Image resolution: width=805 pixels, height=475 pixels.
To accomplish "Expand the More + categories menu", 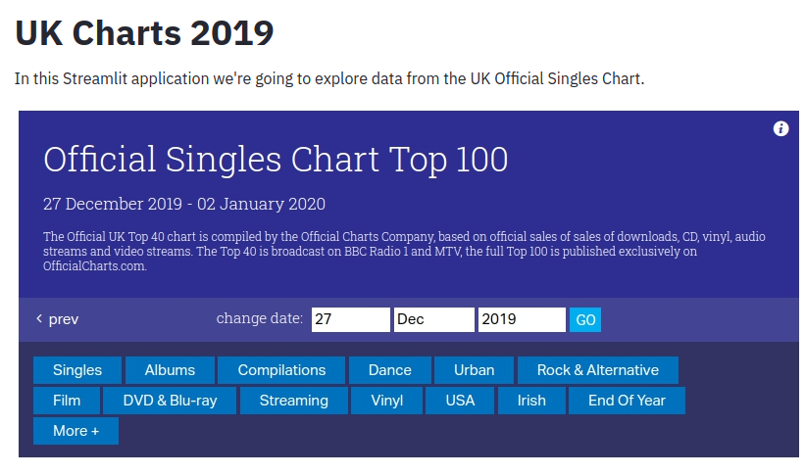I will click(x=75, y=431).
